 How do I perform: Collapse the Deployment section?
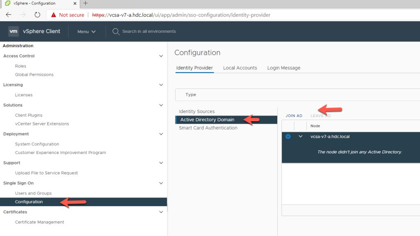click(161, 134)
